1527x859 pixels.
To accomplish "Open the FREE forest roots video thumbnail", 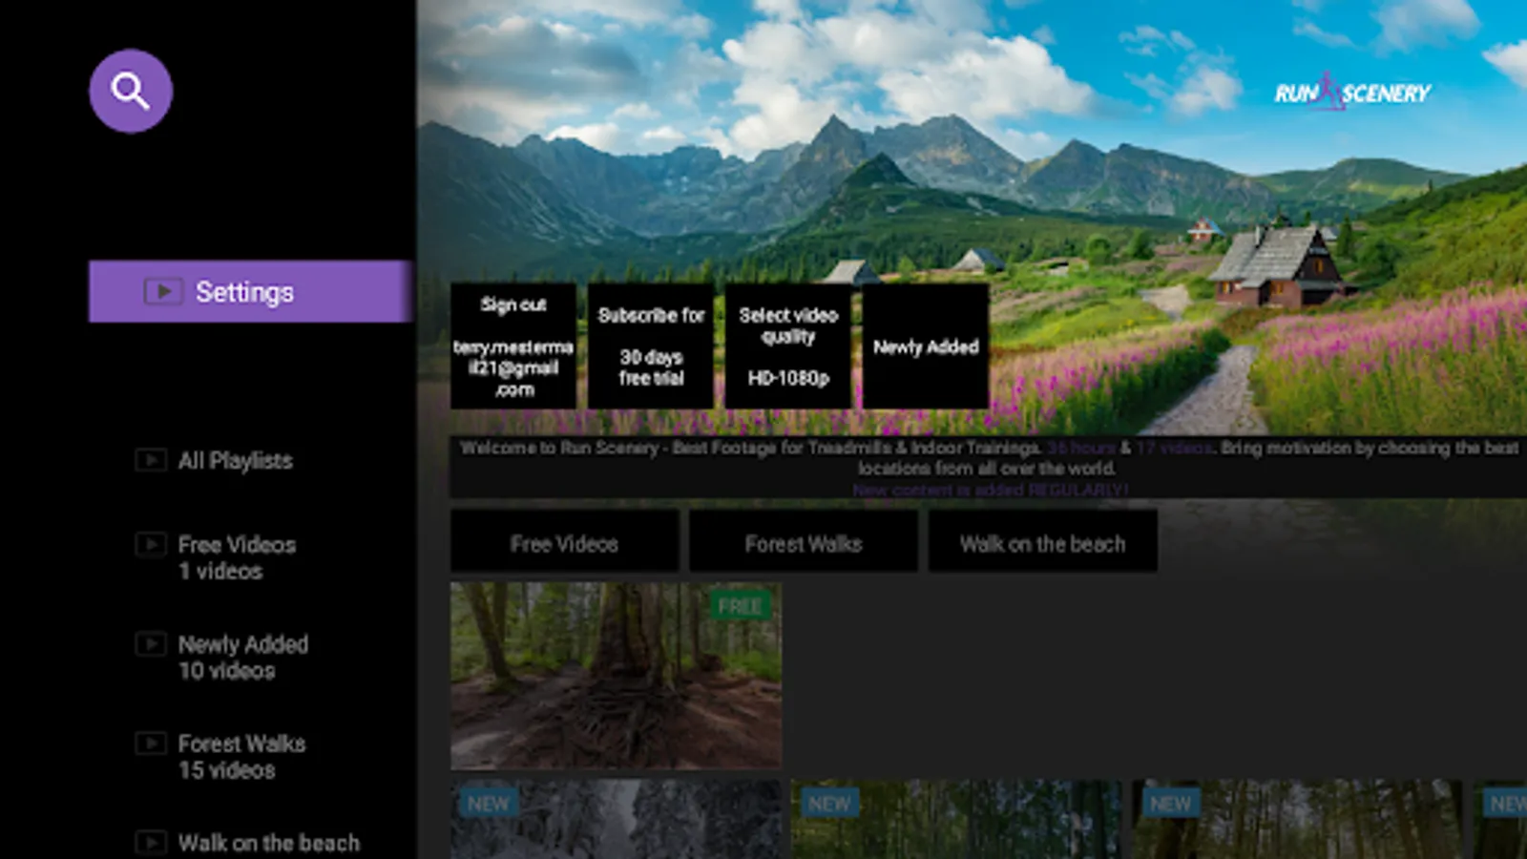I will pyautogui.click(x=617, y=676).
